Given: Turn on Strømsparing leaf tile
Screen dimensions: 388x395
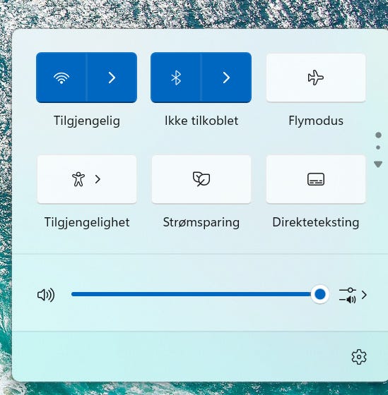Looking at the screenshot, I should (201, 179).
